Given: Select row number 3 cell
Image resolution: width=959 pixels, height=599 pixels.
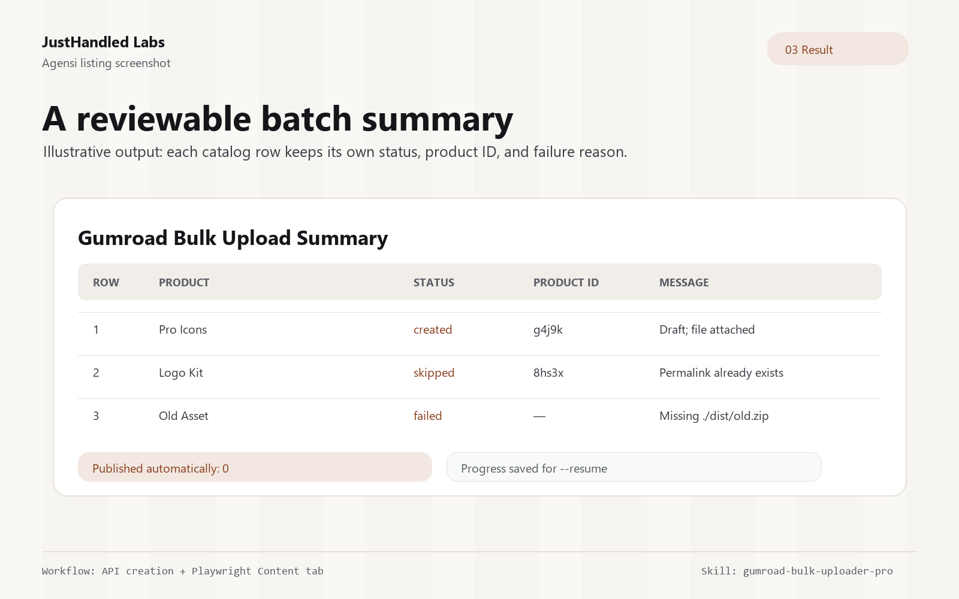Looking at the screenshot, I should [96, 416].
